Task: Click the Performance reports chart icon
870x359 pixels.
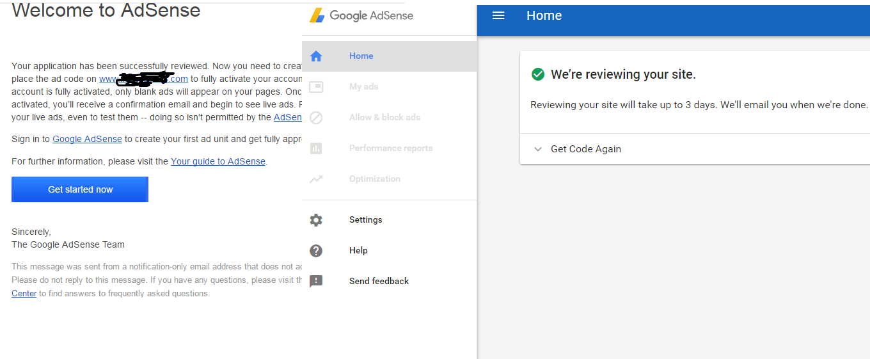Action: [316, 148]
